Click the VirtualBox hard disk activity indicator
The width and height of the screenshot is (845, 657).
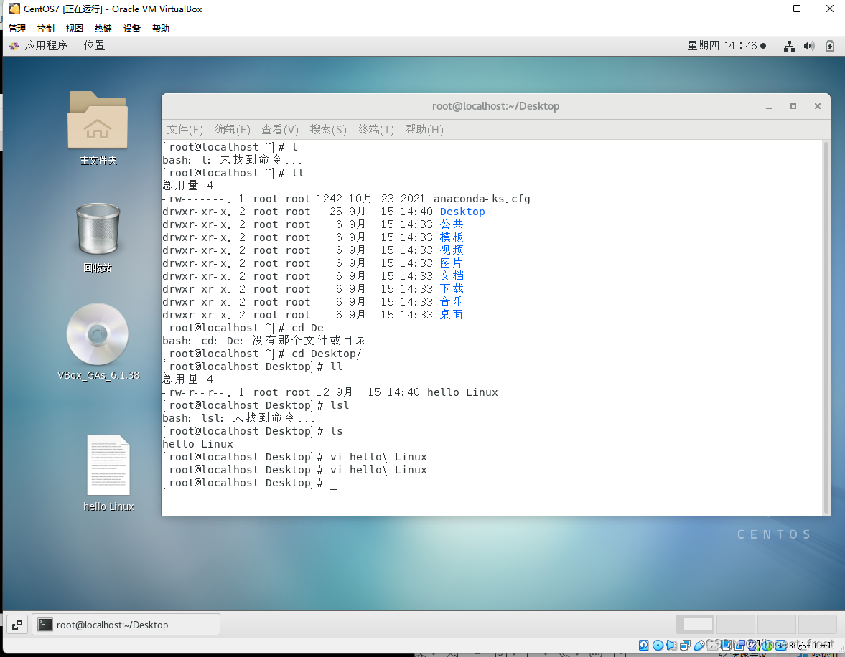(643, 645)
